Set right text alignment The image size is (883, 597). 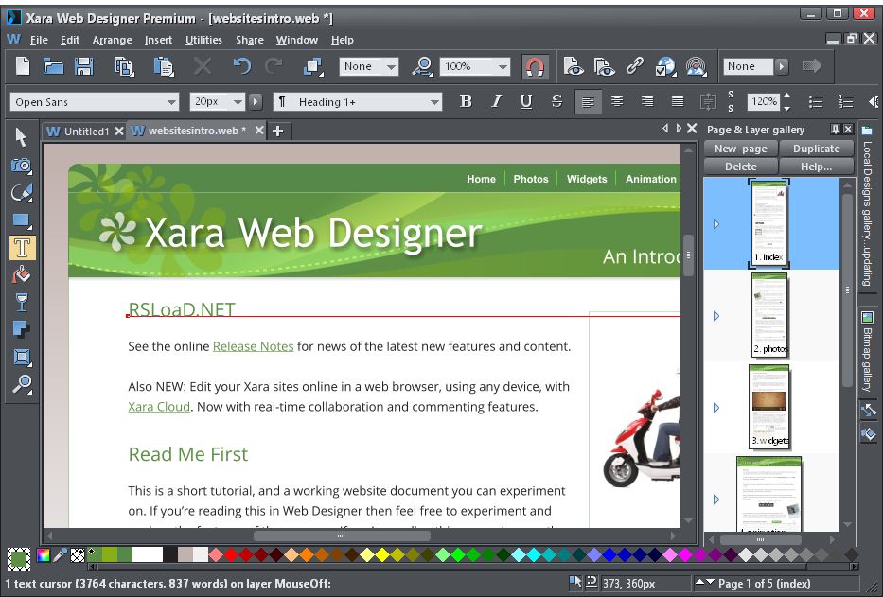647,101
